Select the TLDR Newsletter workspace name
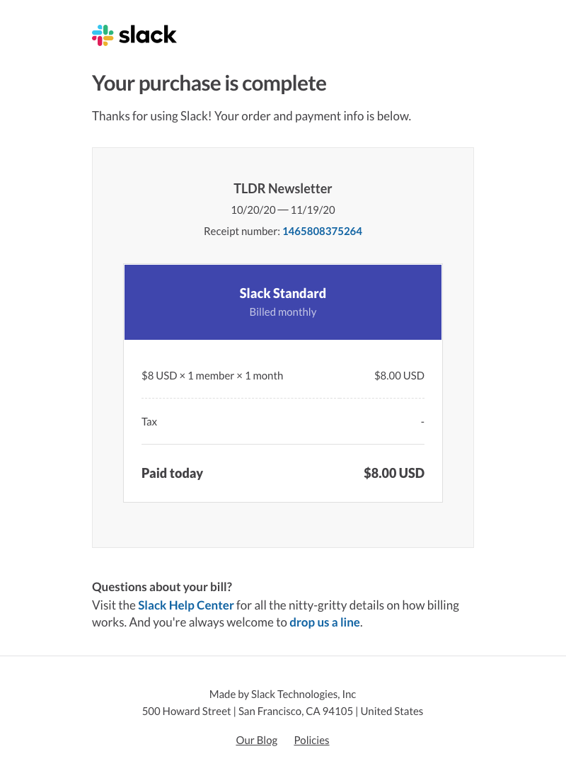The image size is (566, 766). (x=283, y=189)
